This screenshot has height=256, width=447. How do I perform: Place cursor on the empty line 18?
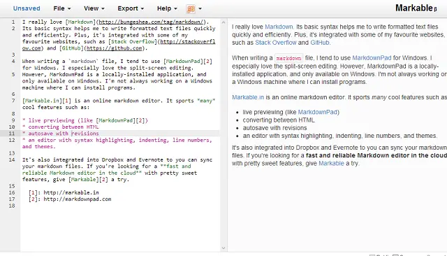(x=119, y=206)
